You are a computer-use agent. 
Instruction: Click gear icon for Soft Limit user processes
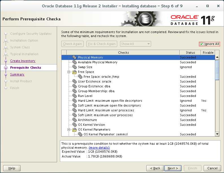point(74,115)
